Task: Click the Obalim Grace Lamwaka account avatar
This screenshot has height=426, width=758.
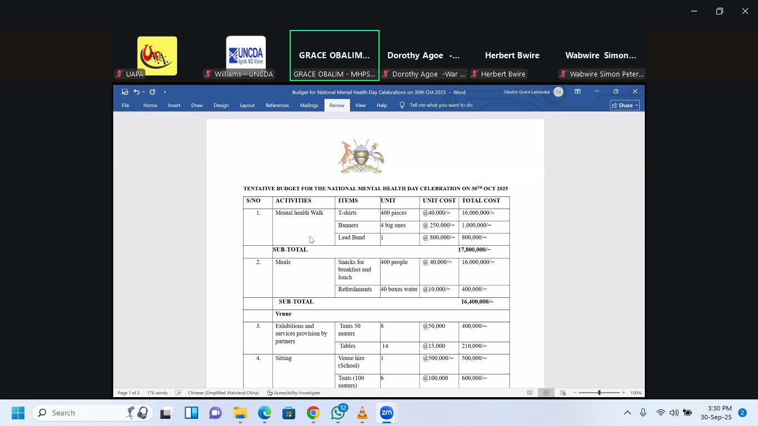Action: coord(558,92)
